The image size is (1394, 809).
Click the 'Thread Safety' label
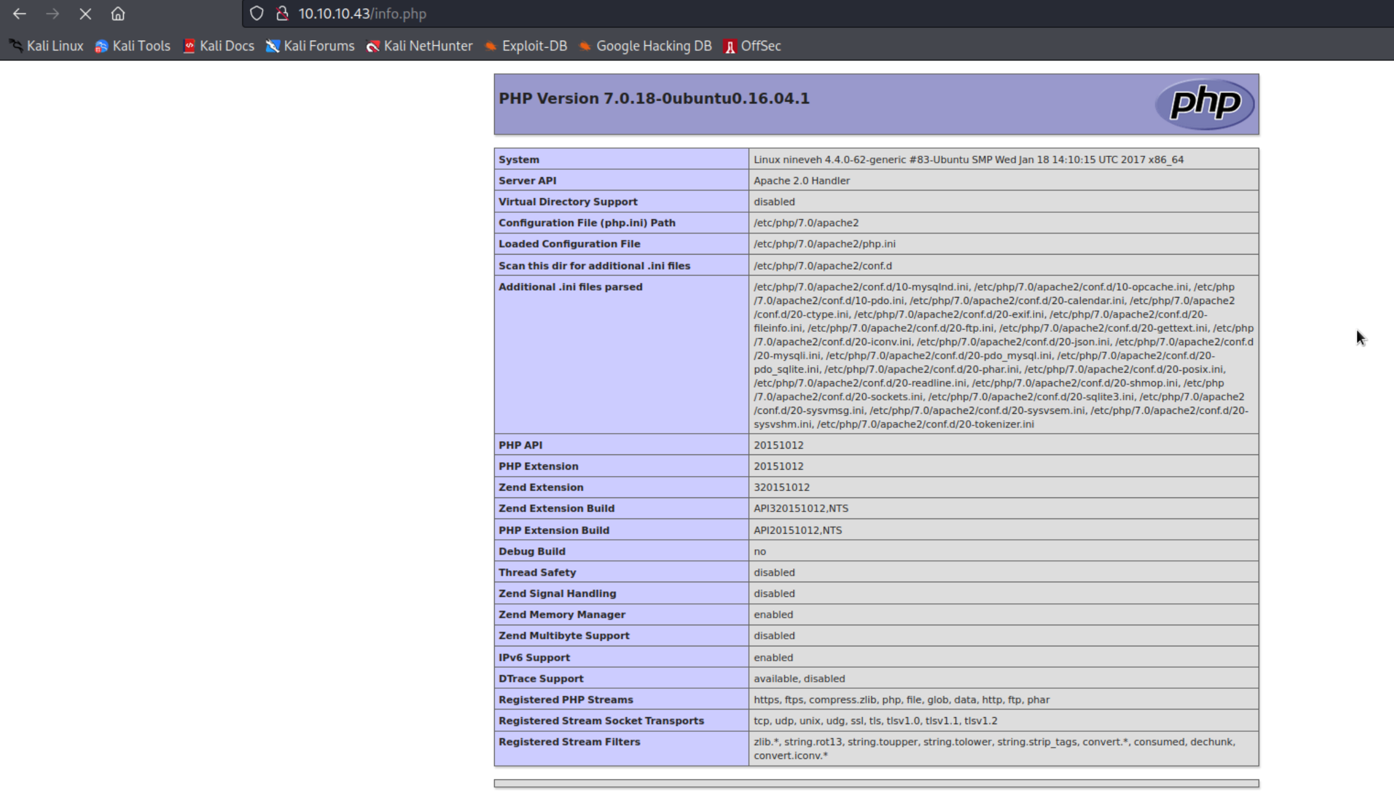(x=537, y=572)
